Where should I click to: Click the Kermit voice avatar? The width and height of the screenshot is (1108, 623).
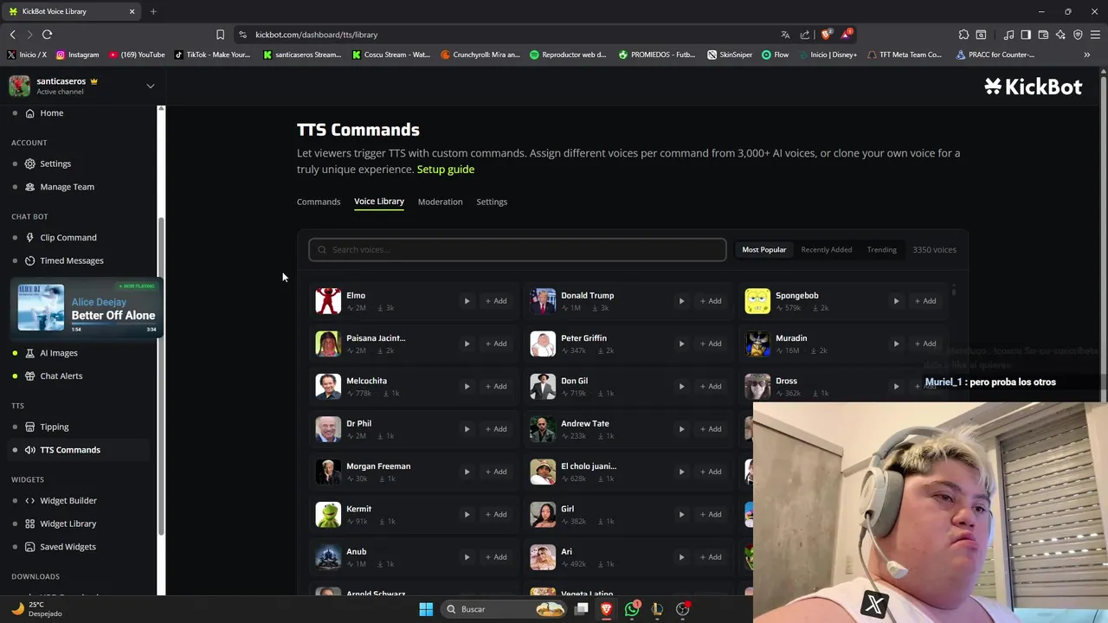[x=328, y=514]
